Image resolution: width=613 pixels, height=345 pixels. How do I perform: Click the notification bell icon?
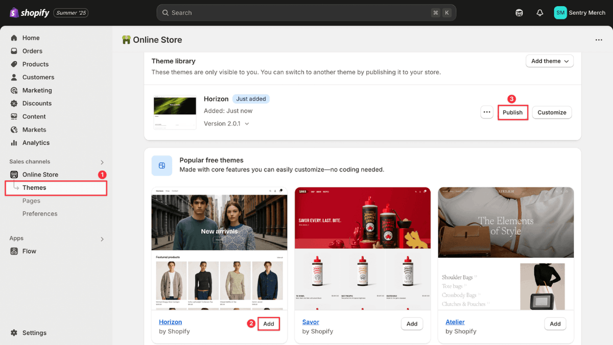539,12
